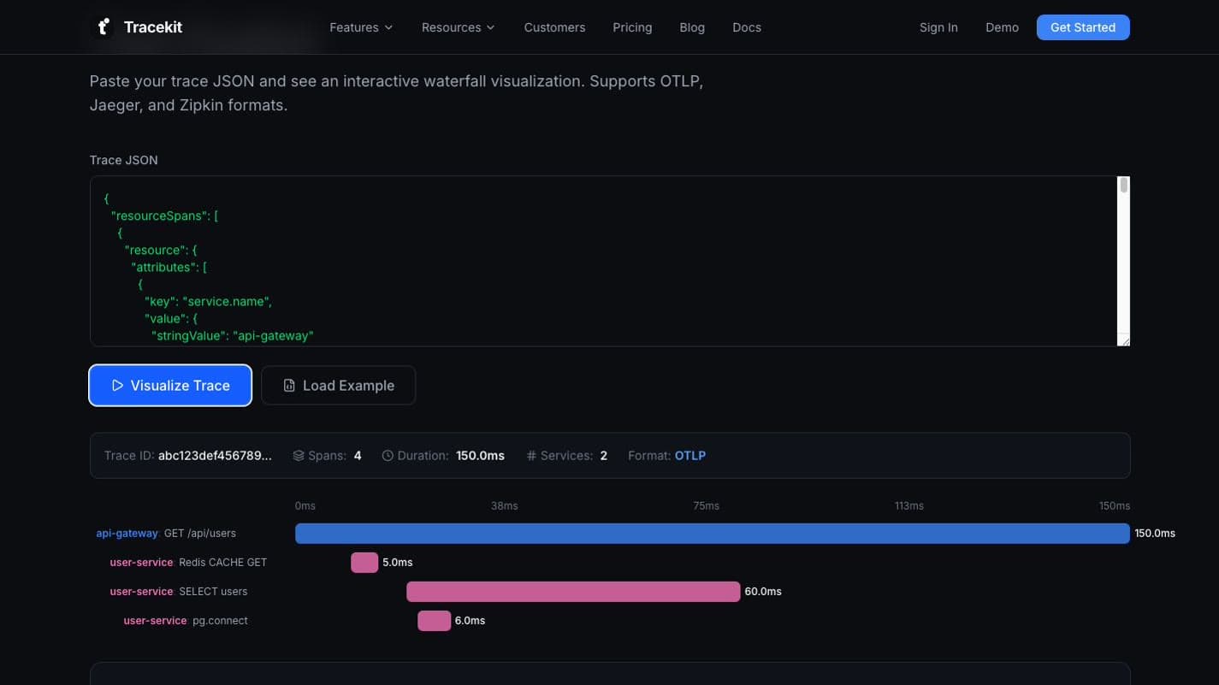Image resolution: width=1219 pixels, height=685 pixels.
Task: Open the Demo link
Action: tap(1002, 27)
